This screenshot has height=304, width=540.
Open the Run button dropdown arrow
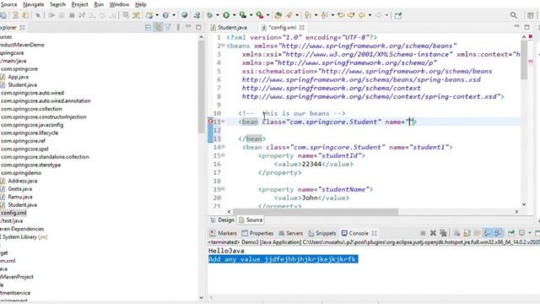(x=235, y=15)
